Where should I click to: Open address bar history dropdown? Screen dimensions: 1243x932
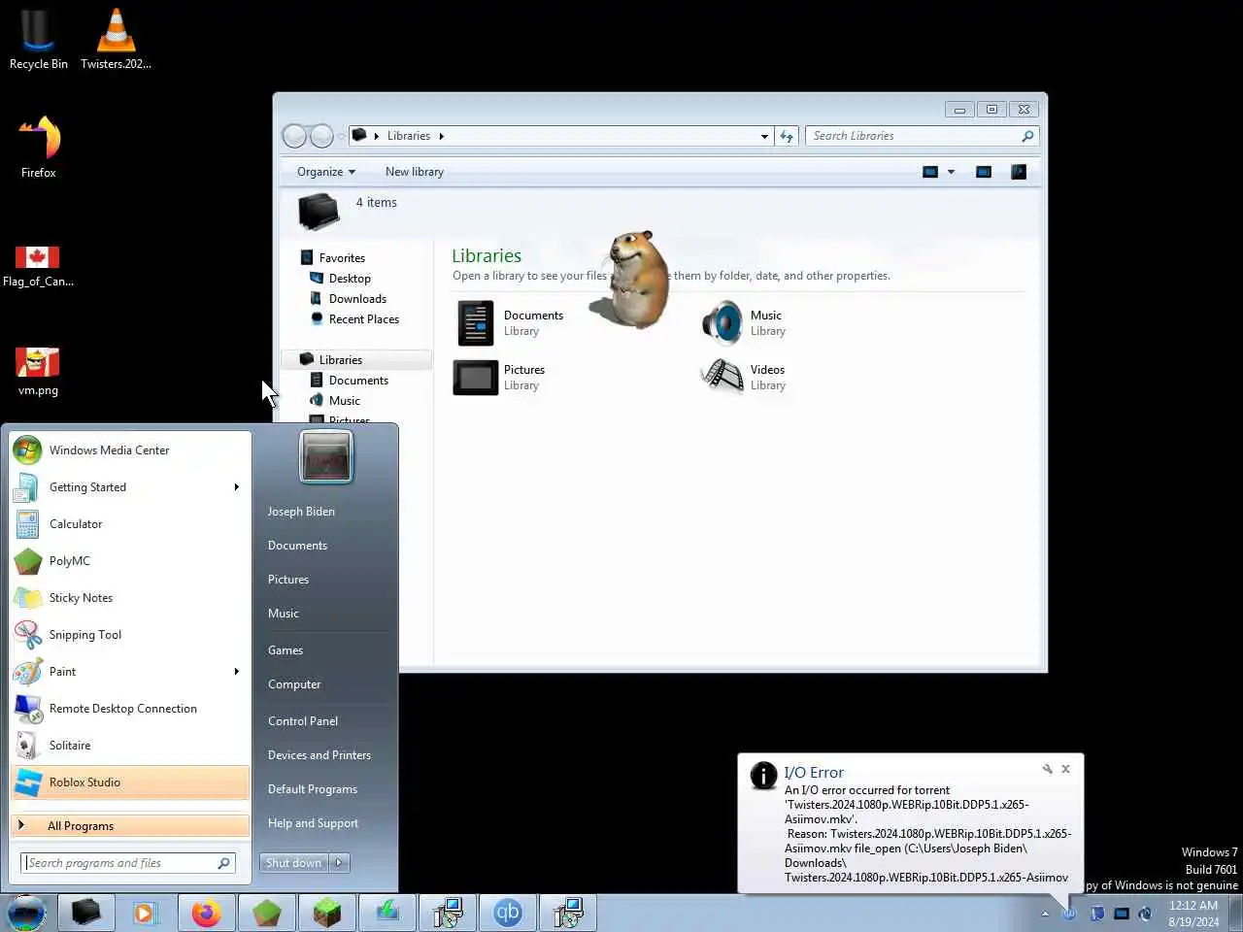[764, 136]
